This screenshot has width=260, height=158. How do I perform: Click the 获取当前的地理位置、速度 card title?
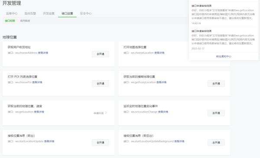[25, 106]
